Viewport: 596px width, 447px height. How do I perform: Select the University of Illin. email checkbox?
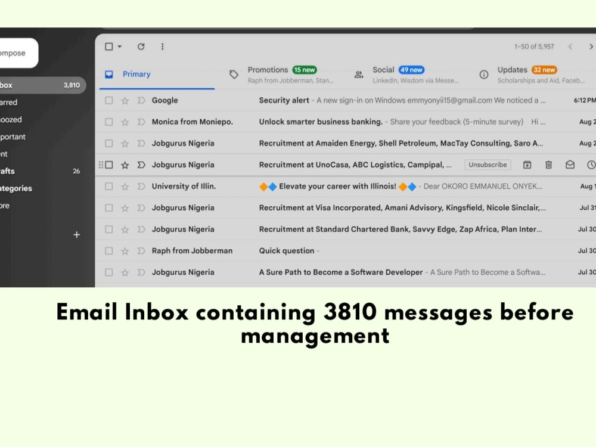click(108, 186)
